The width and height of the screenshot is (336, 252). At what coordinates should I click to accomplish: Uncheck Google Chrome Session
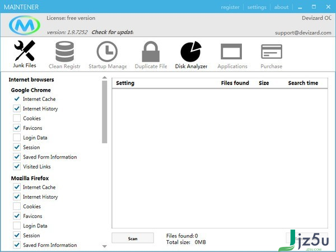17,147
